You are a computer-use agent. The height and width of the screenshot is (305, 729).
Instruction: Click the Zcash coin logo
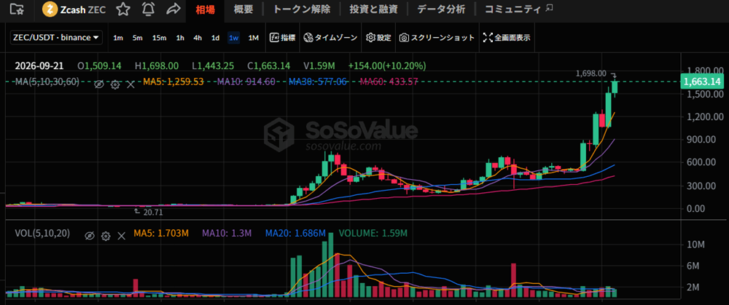tap(50, 9)
